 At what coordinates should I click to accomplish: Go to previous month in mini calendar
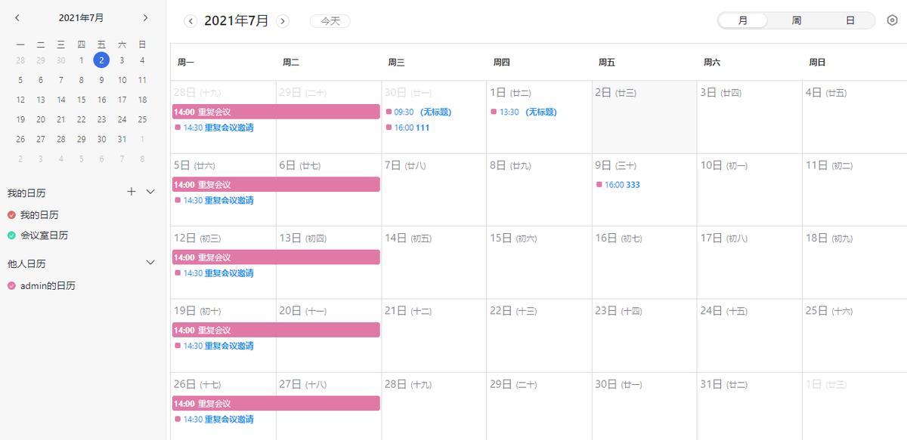(17, 17)
